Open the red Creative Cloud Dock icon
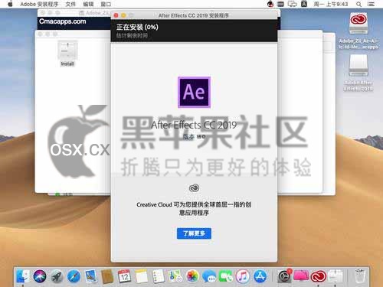 (x=318, y=276)
